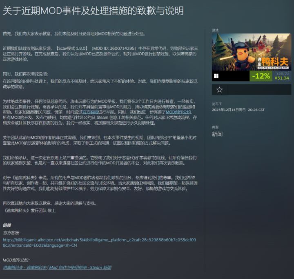Image resolution: width=294 pixels, height=279 pixels.
Task: Click the paragraph starting 我们必须承认
Action: 100,160
